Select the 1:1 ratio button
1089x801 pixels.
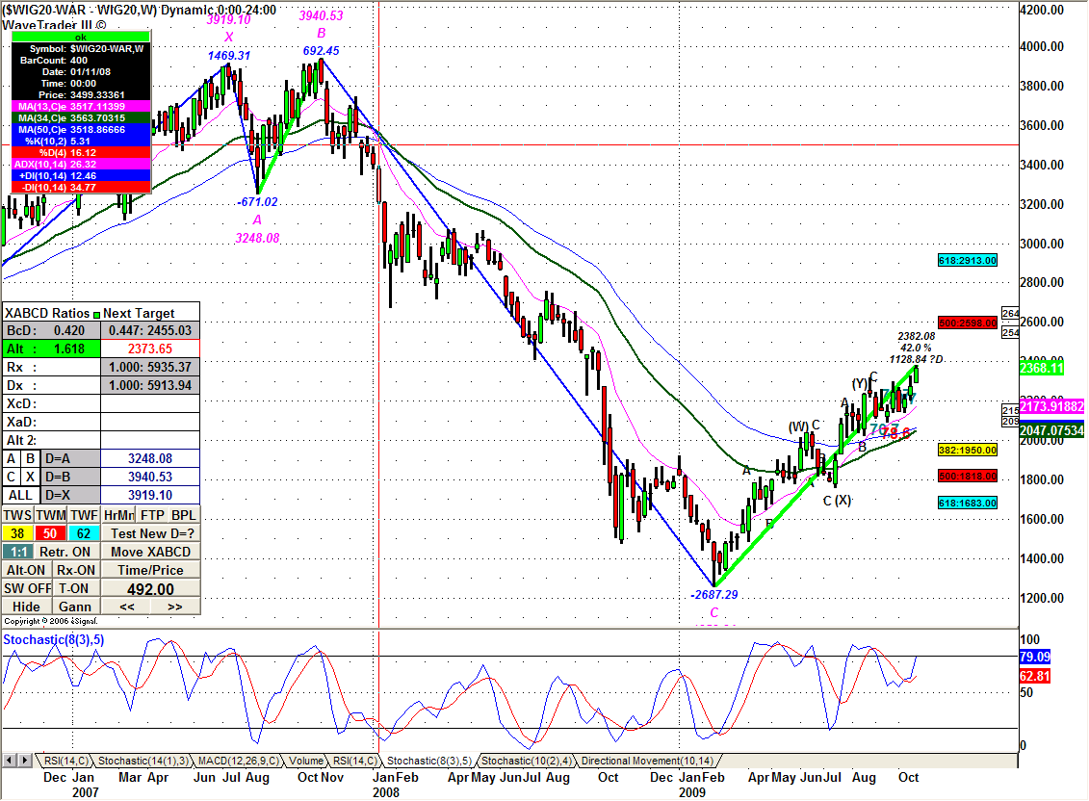coord(16,552)
